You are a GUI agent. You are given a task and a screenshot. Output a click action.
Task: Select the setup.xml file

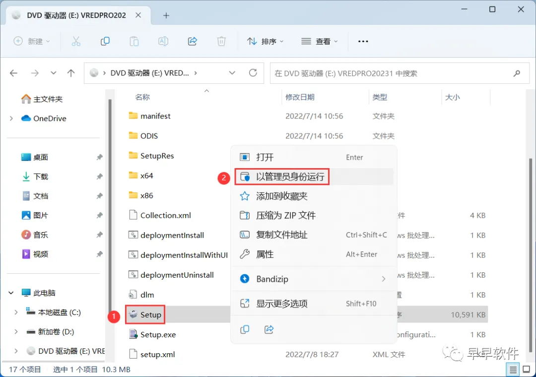pyautogui.click(x=152, y=354)
